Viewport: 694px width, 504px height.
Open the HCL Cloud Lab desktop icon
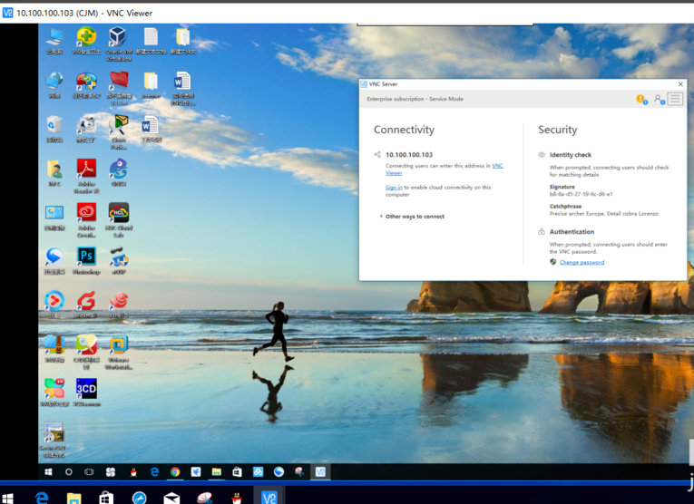coord(118,214)
